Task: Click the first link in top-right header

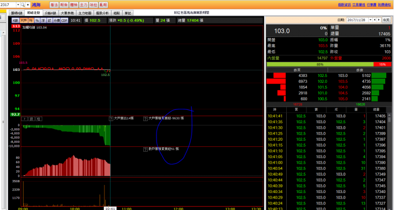Action: coord(344,5)
